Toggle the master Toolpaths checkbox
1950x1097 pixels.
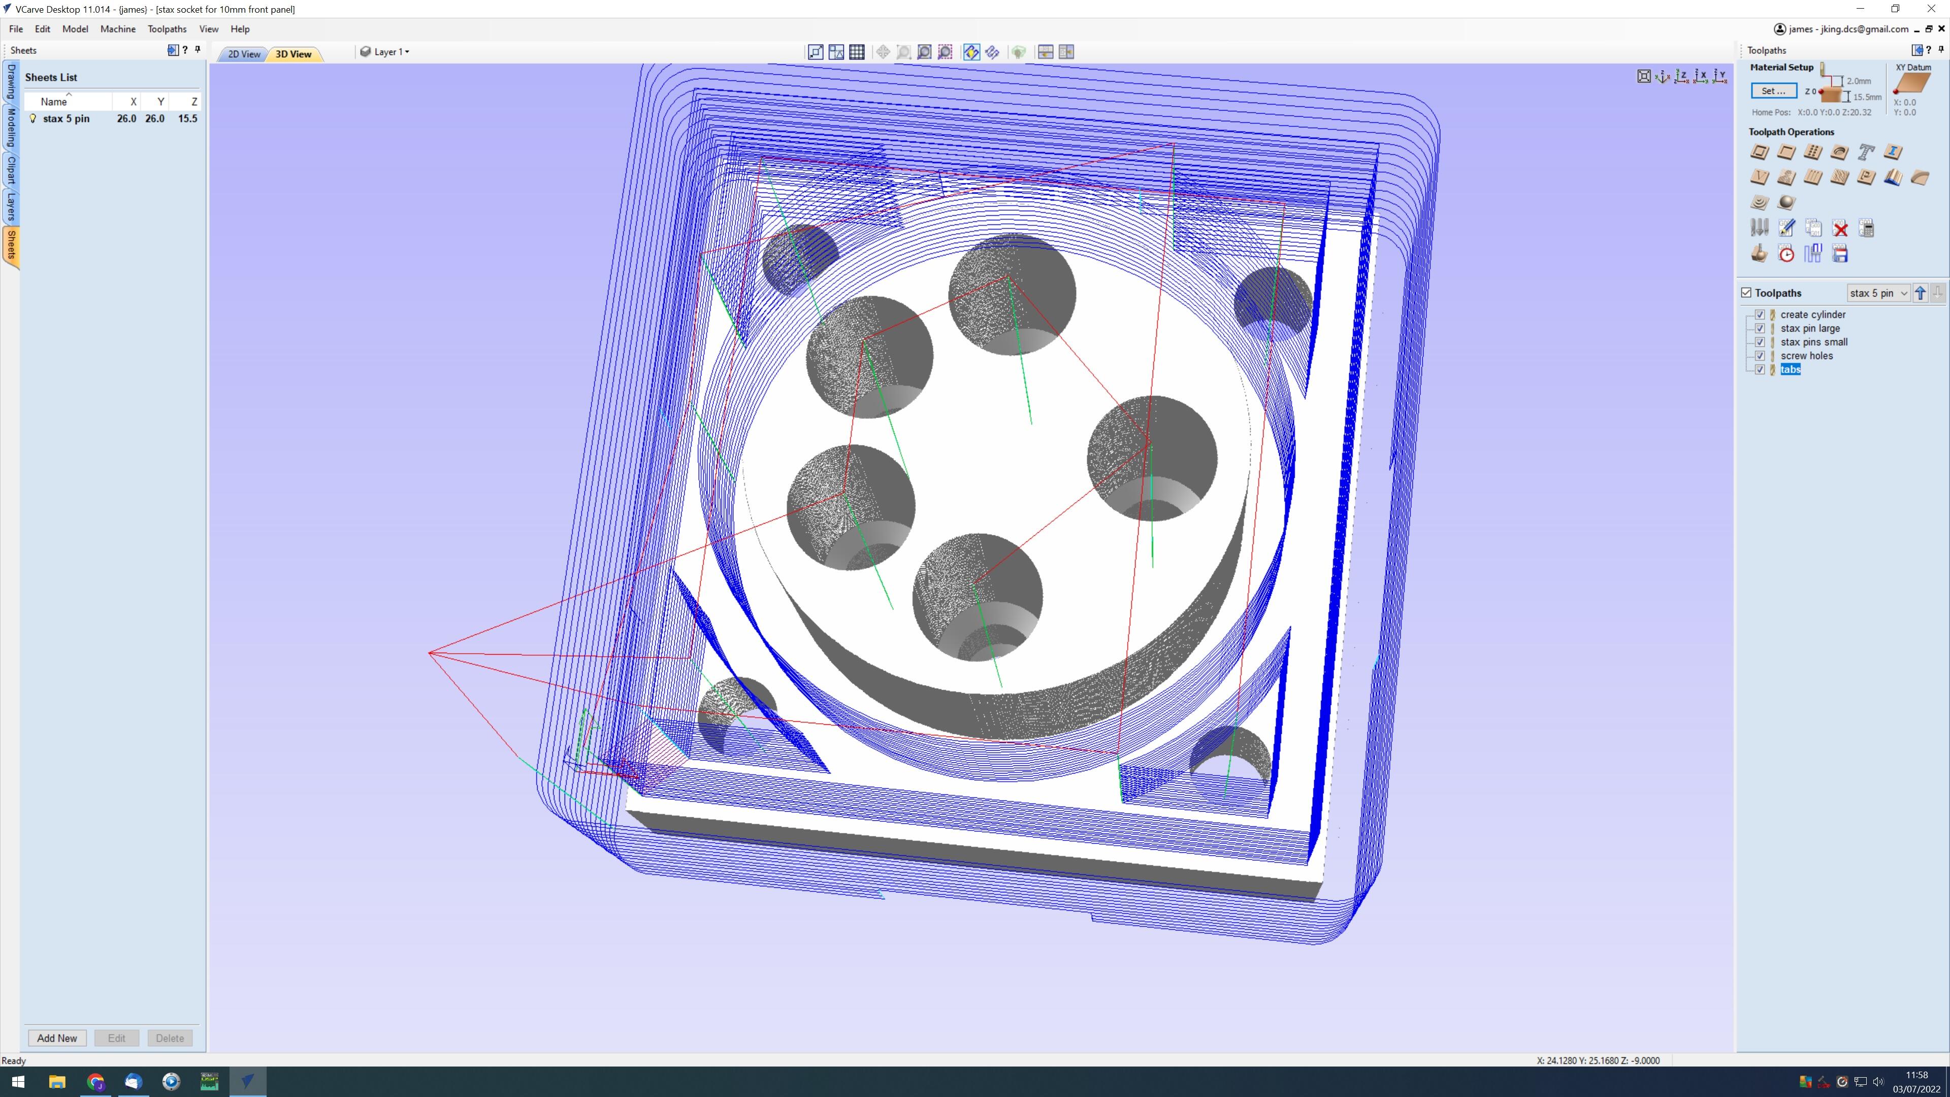coord(1746,293)
